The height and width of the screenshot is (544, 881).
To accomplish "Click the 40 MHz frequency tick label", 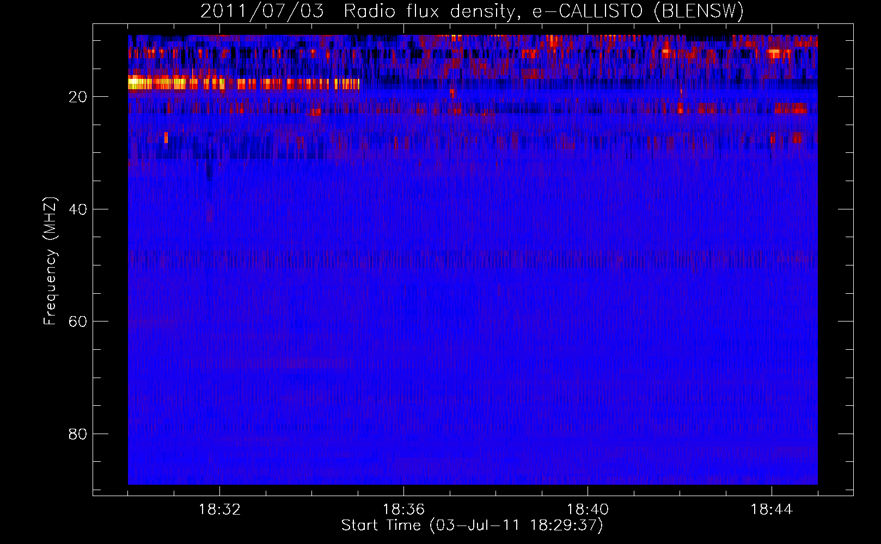I will tap(78, 209).
